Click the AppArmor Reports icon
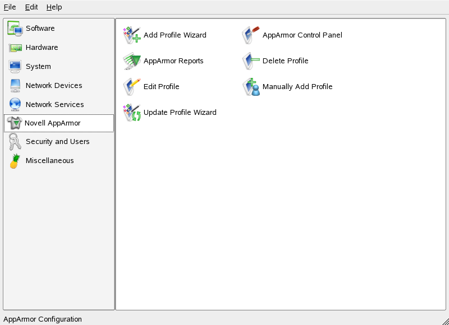 [132, 61]
